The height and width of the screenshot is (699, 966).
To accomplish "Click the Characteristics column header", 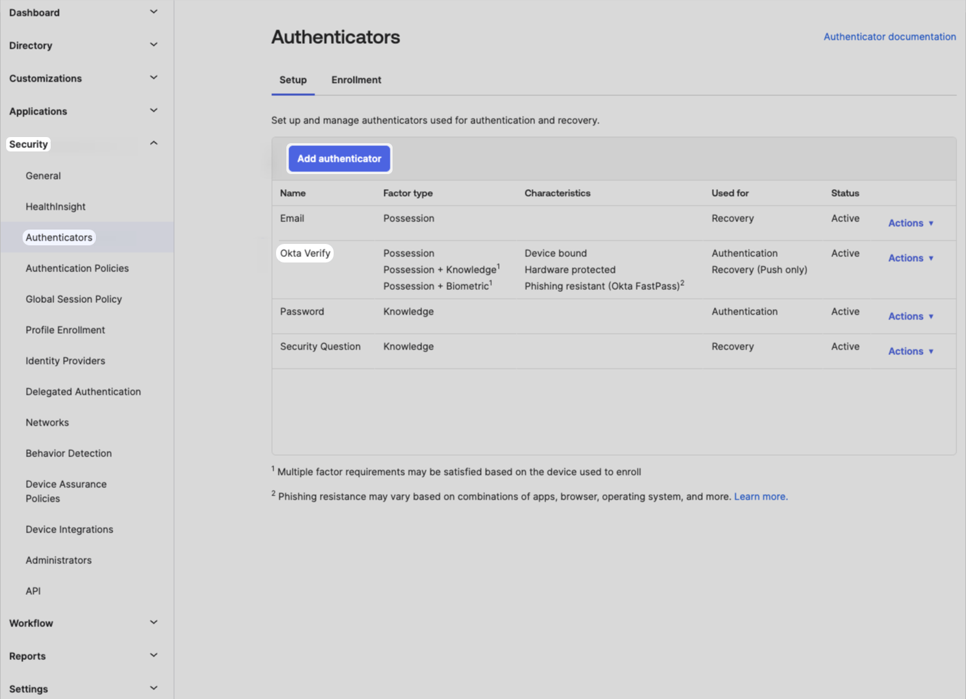I will [x=557, y=193].
